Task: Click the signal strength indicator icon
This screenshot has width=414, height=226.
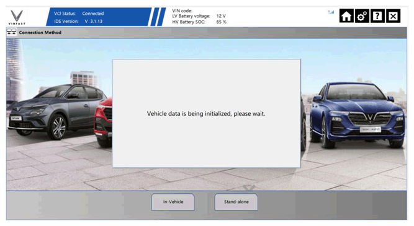Action: point(331,12)
